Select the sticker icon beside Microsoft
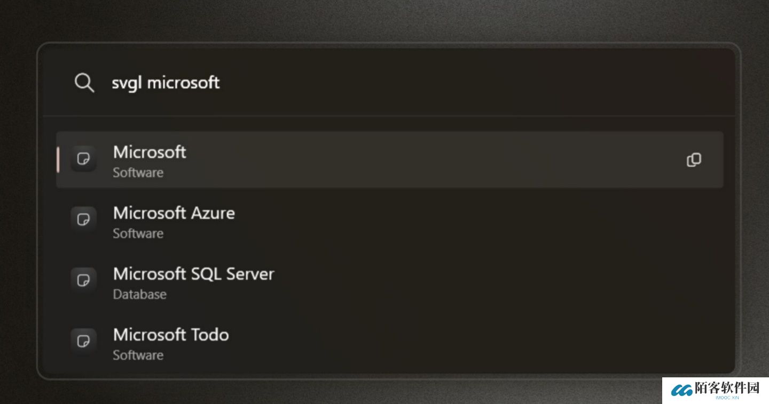Image resolution: width=769 pixels, height=404 pixels. 83,159
